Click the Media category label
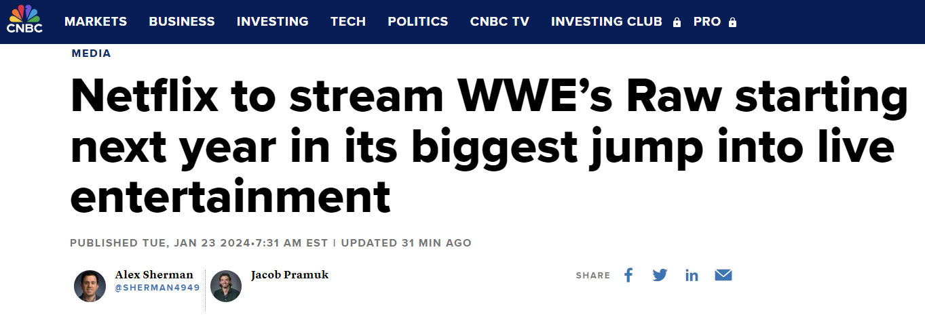925x319 pixels. pos(91,54)
